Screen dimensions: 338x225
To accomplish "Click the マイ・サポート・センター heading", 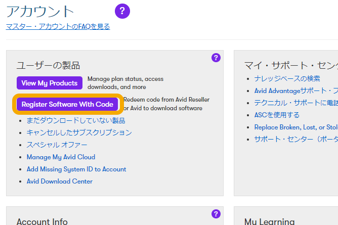I will tap(291, 65).
